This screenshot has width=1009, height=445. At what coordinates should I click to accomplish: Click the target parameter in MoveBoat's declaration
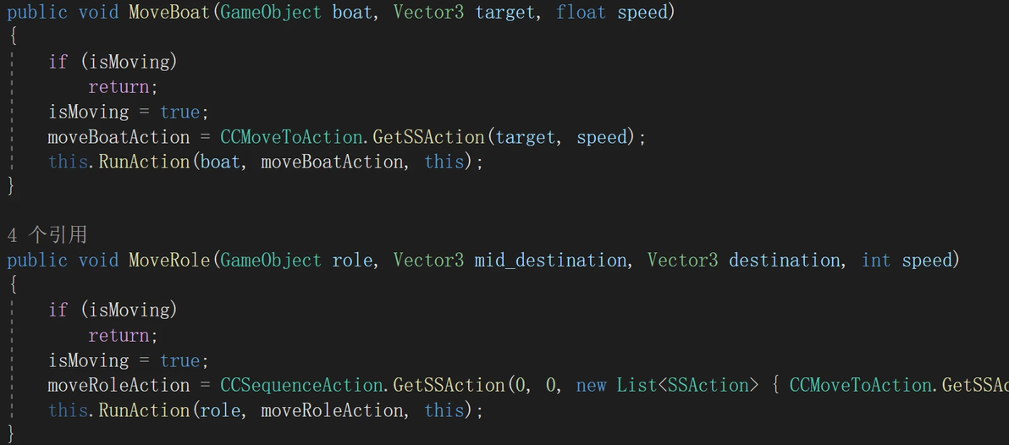[x=505, y=12]
